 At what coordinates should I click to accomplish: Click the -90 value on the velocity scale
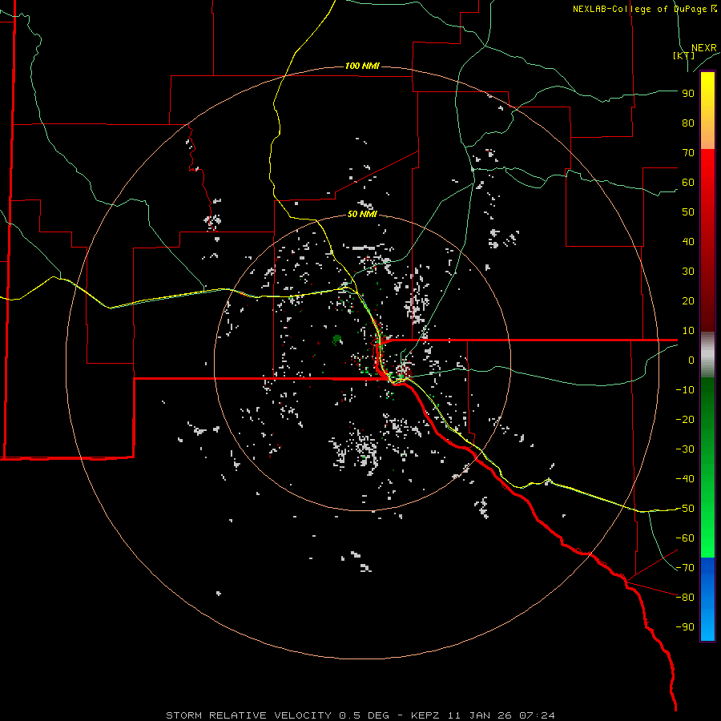pos(685,627)
